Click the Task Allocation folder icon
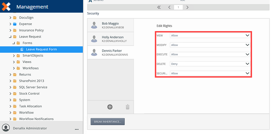This screenshot has height=134, width=274. click(x=15, y=106)
